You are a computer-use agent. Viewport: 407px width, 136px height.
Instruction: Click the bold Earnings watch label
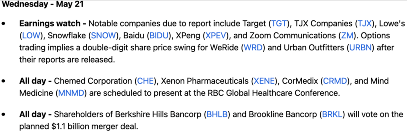[x=53, y=24]
